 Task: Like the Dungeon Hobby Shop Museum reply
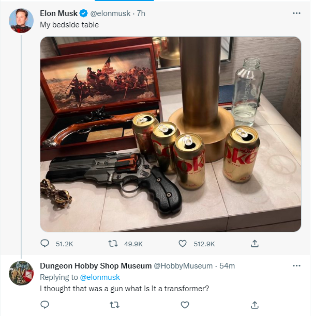[185, 305]
